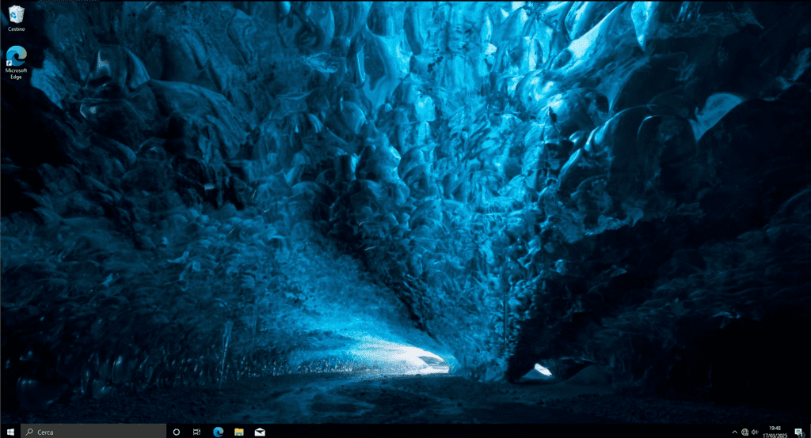
Task: Click the "Microsoft Edge" shortcut label
Action: tap(16, 74)
